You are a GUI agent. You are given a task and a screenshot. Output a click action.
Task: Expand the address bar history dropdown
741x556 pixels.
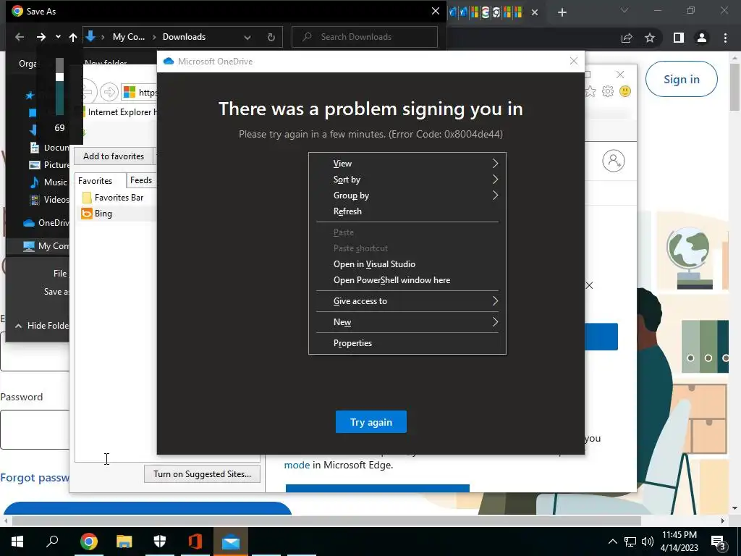(247, 37)
